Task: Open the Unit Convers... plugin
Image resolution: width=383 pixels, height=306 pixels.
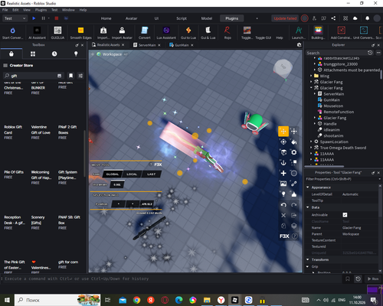Action: (364, 33)
